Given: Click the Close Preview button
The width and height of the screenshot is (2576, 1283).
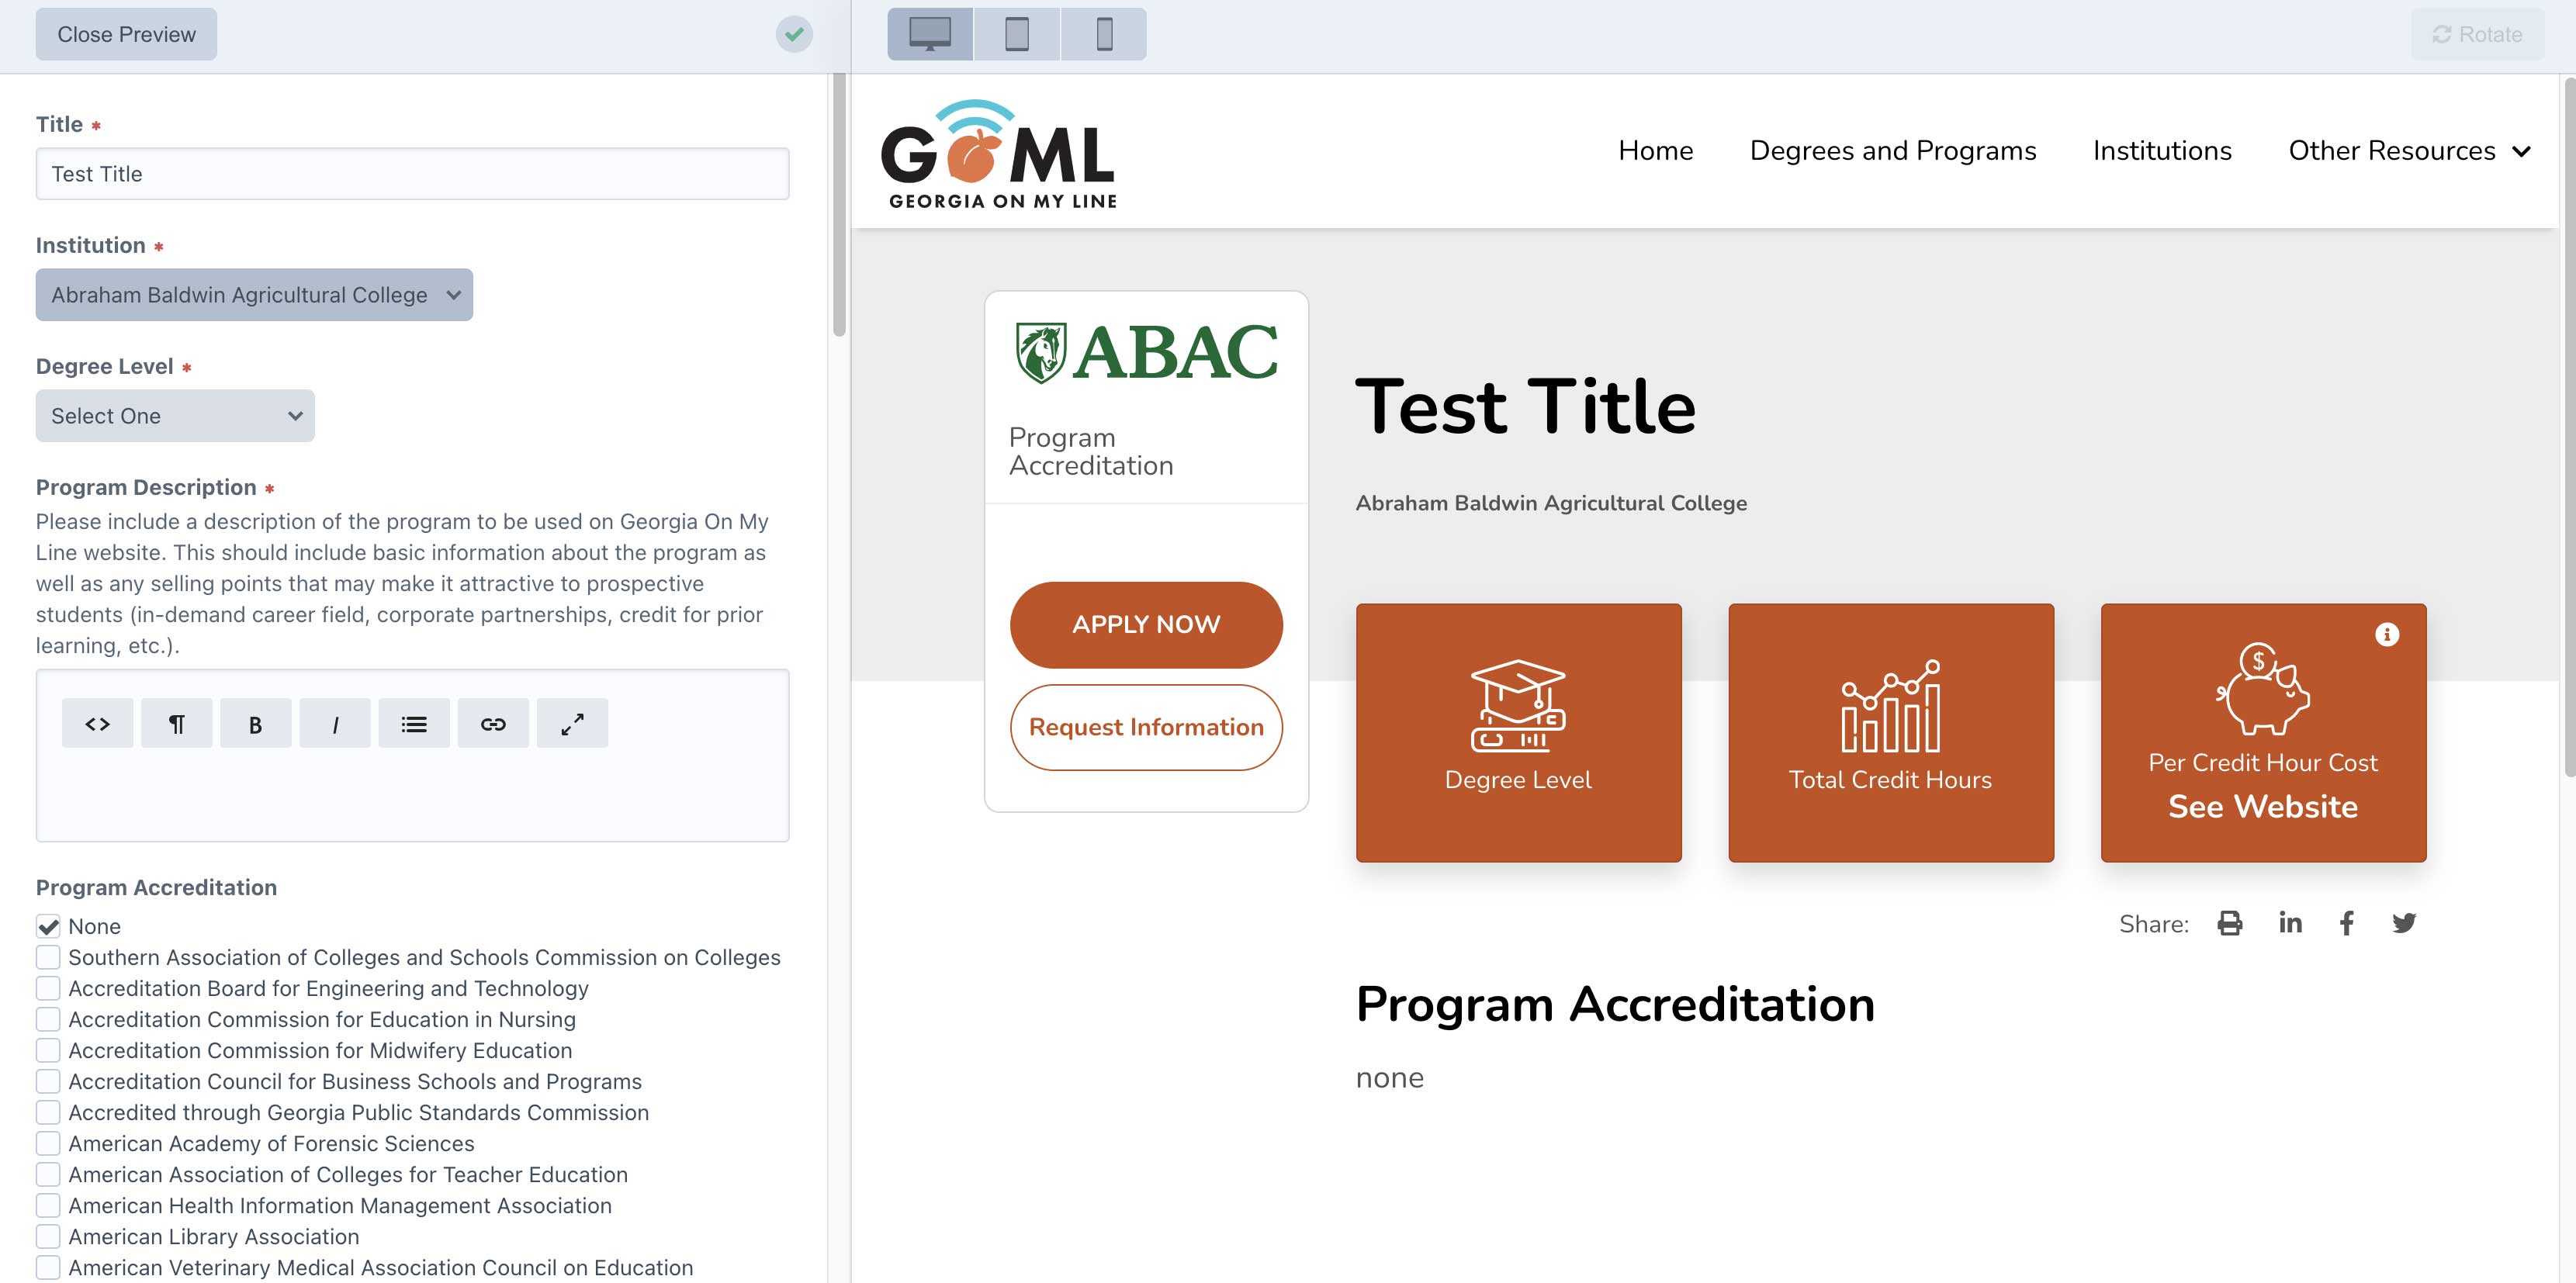Looking at the screenshot, I should [x=126, y=34].
